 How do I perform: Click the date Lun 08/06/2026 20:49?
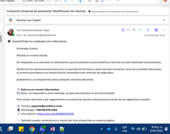point(154,35)
